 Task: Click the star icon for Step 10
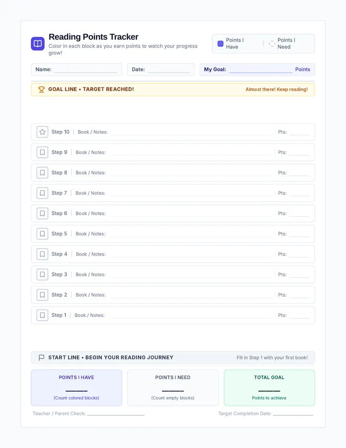click(42, 132)
